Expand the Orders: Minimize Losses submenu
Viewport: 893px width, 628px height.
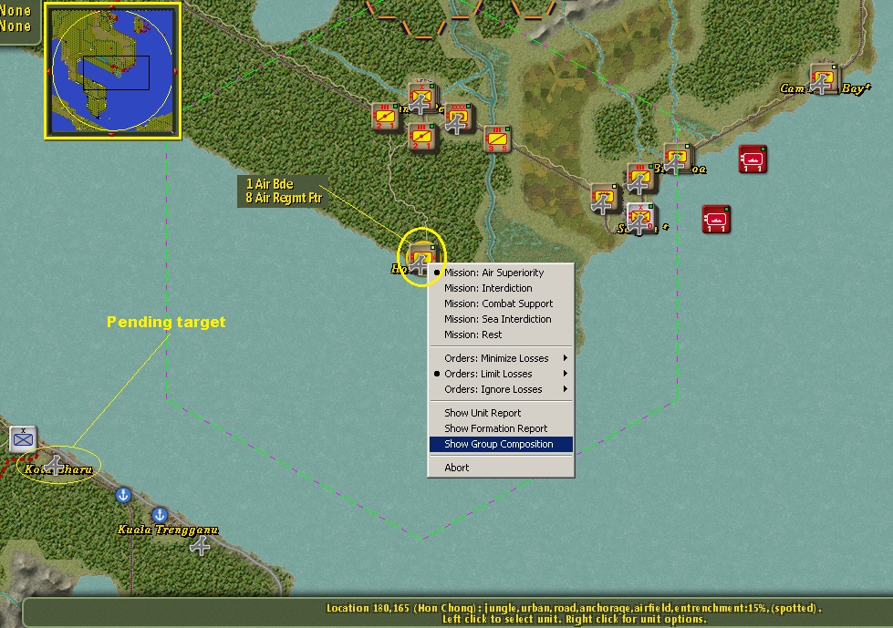coord(501,358)
